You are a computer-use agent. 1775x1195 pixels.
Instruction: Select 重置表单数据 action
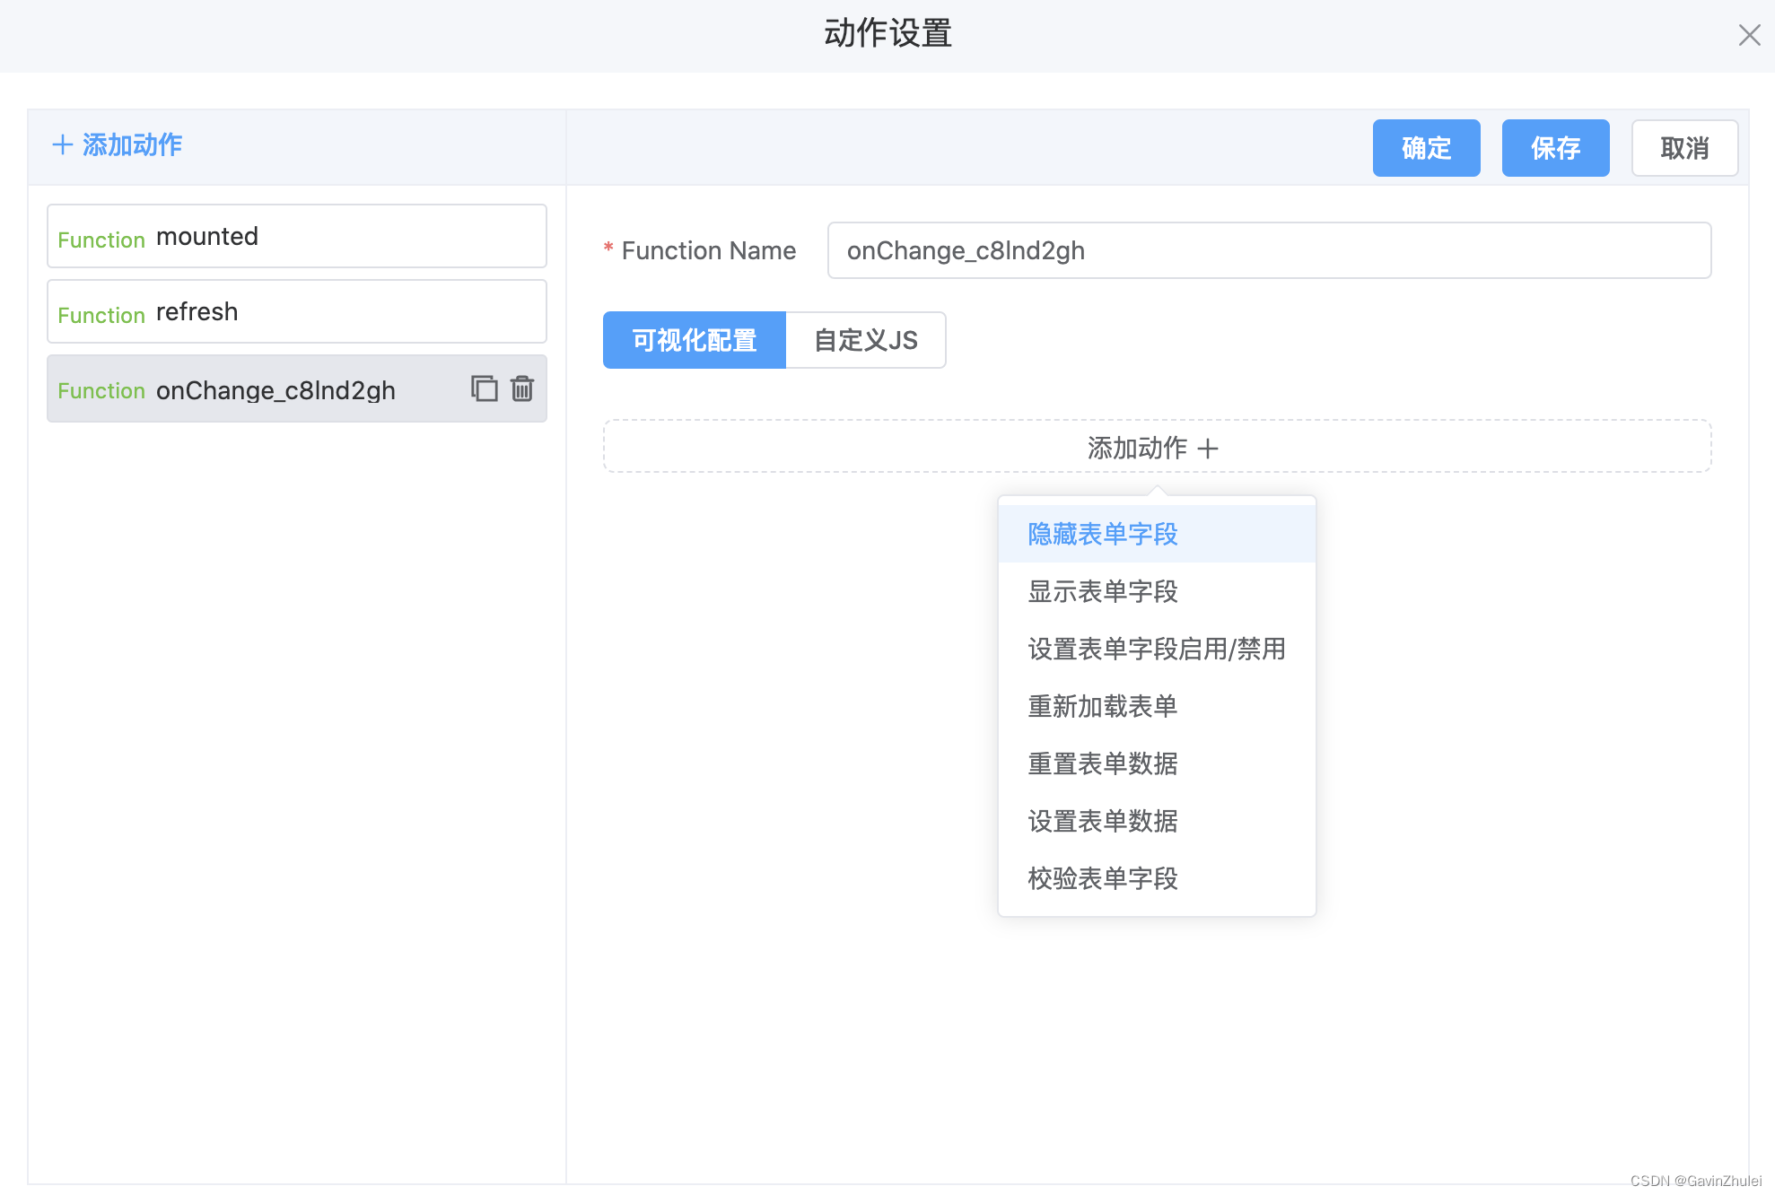click(1101, 763)
